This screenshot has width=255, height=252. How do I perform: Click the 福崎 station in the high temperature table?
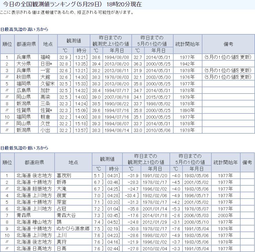(45, 57)
